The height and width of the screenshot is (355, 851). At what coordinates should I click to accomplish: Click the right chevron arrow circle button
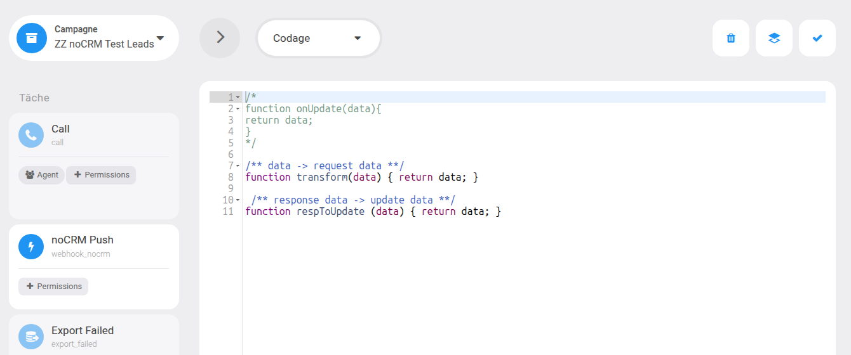[220, 38]
